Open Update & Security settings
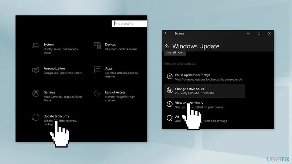The height and width of the screenshot is (164, 292). pos(55,120)
